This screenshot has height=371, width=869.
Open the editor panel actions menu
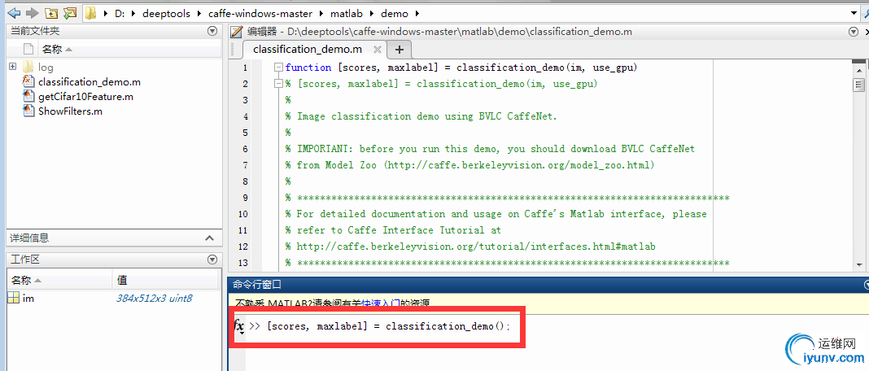click(x=854, y=33)
